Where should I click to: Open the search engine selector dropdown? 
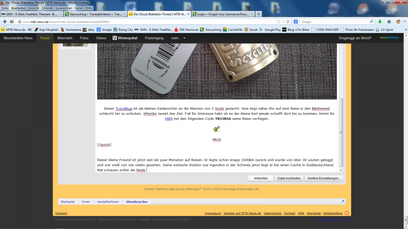297,22
